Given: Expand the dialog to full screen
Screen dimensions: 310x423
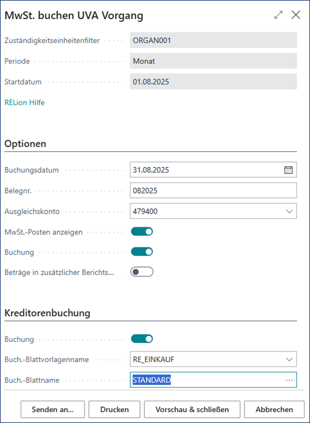Looking at the screenshot, I should (x=278, y=15).
